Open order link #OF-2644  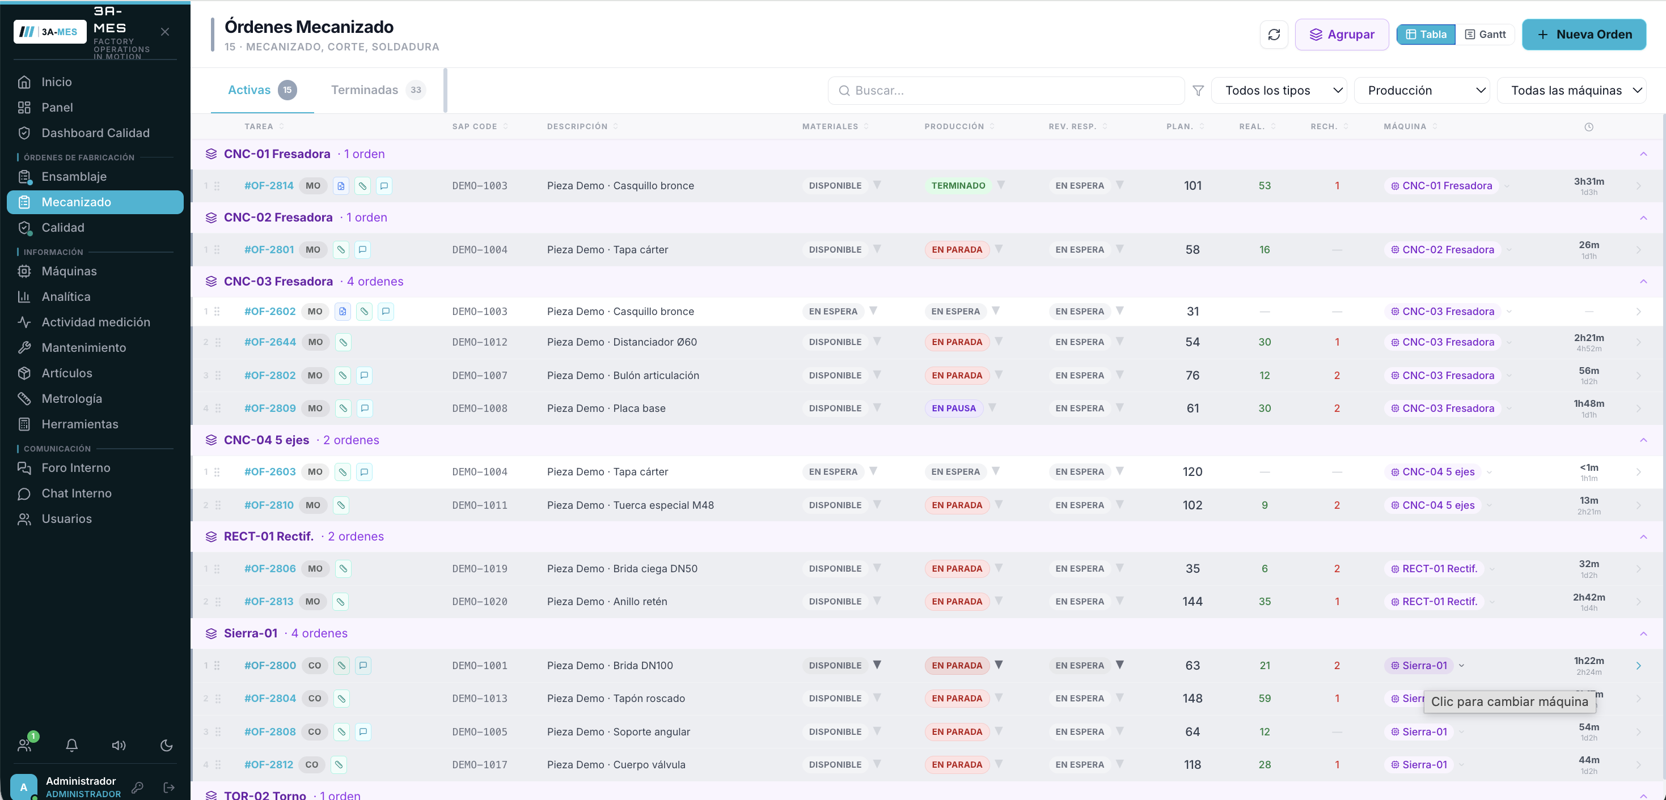coord(270,342)
